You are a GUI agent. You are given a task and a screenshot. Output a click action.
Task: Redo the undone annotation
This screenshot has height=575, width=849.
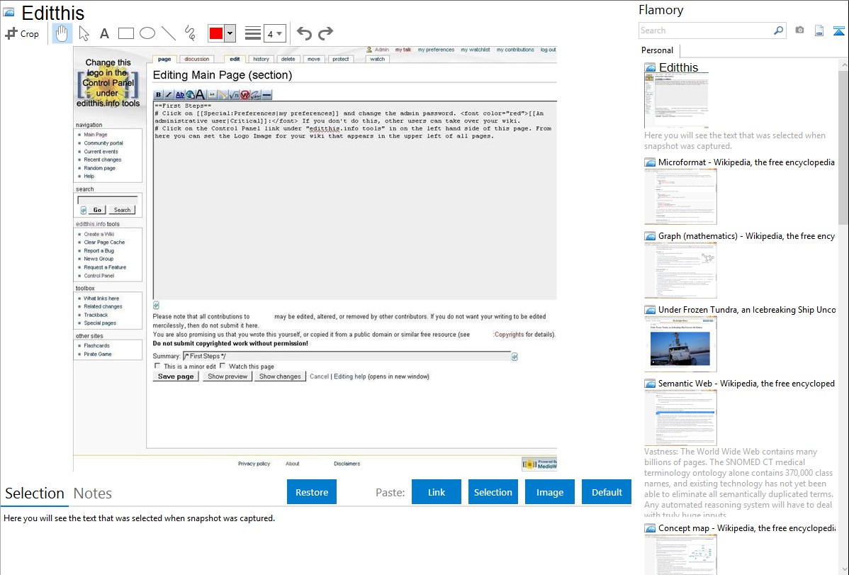coord(325,33)
